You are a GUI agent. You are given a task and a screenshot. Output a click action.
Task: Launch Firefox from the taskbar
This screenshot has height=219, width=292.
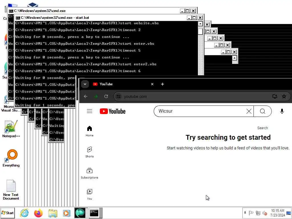coord(38,213)
